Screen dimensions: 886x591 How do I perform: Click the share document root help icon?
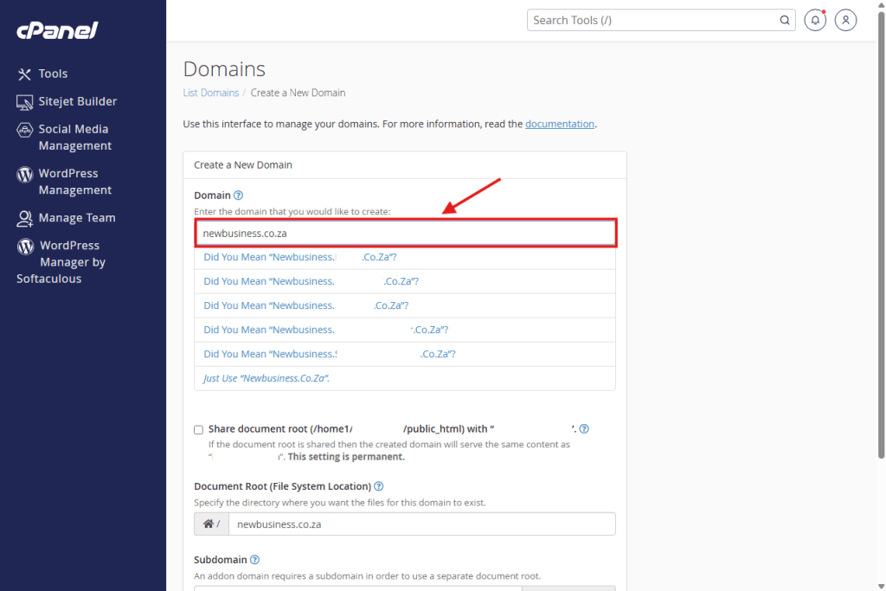pyautogui.click(x=584, y=428)
